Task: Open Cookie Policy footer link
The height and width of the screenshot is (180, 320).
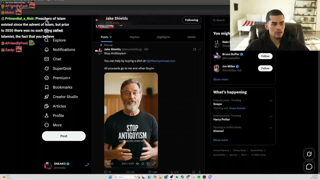Action: pyautogui.click(x=256, y=150)
